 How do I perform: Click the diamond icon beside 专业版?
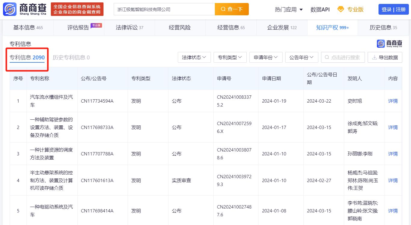341,9
